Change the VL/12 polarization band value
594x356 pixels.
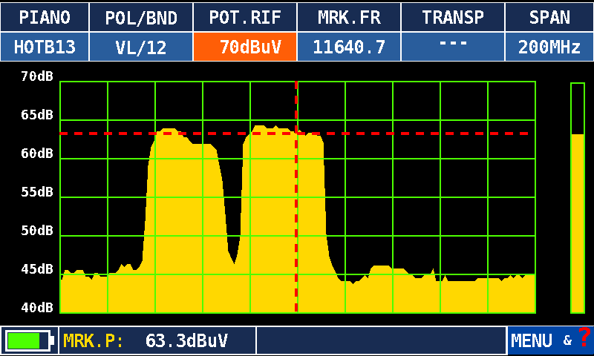[141, 47]
